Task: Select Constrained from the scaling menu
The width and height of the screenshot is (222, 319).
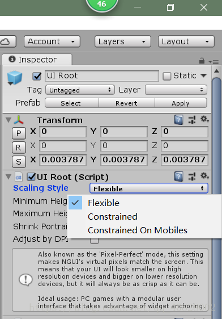Action: 144,216
